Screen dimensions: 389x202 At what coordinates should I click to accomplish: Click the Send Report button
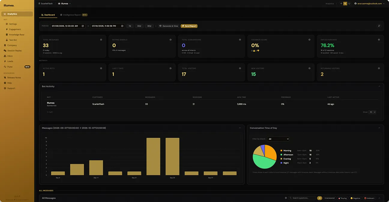(x=189, y=26)
